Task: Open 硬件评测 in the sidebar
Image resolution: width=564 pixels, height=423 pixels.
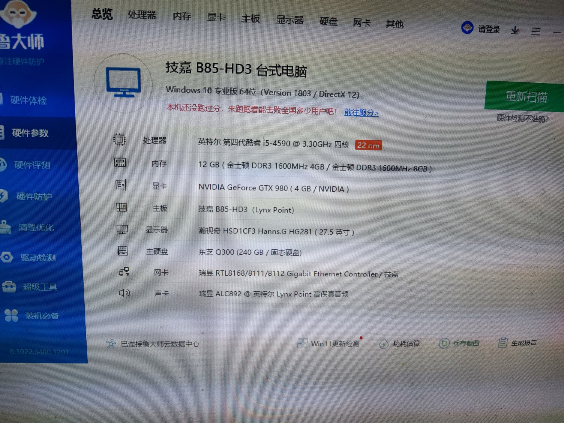Action: 32,165
